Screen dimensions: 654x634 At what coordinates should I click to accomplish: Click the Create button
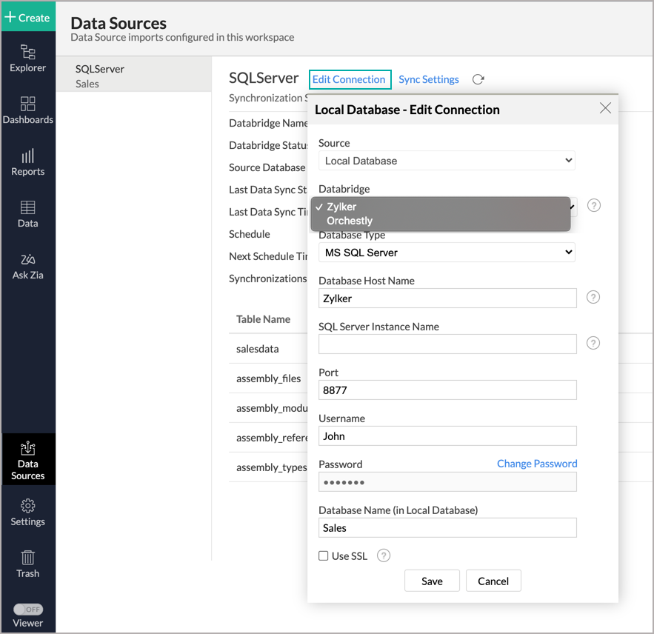coord(27,17)
